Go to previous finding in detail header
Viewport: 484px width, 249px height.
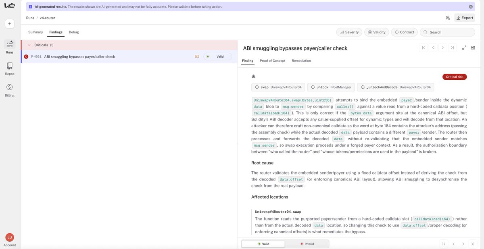(x=433, y=48)
